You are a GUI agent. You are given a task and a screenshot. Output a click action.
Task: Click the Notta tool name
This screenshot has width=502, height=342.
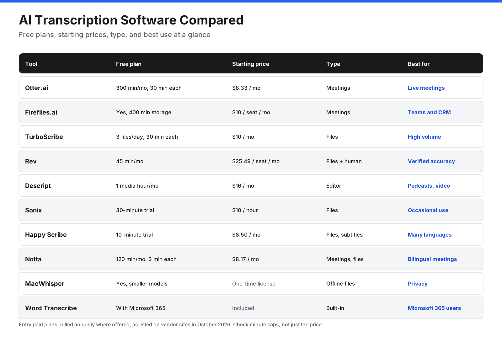click(33, 259)
